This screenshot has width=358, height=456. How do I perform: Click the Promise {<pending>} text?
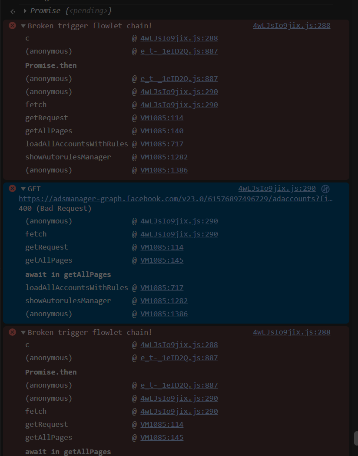point(71,10)
